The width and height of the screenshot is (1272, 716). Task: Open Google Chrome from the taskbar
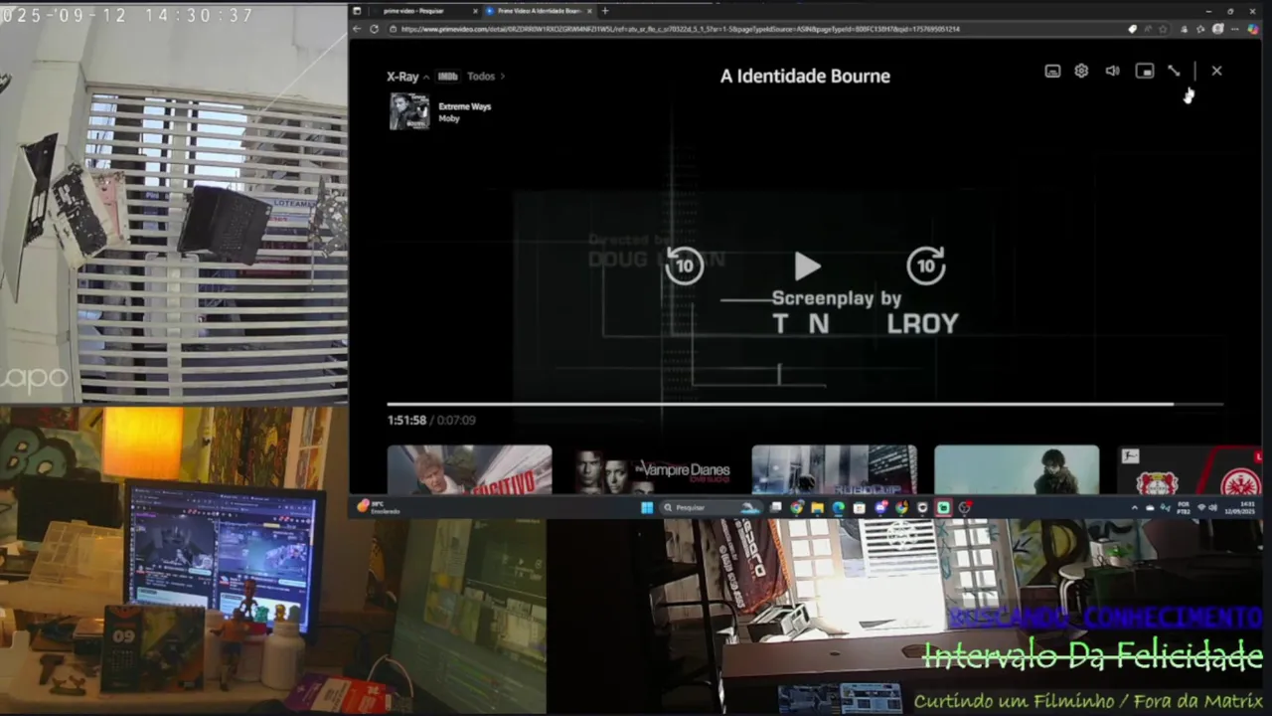click(x=796, y=507)
